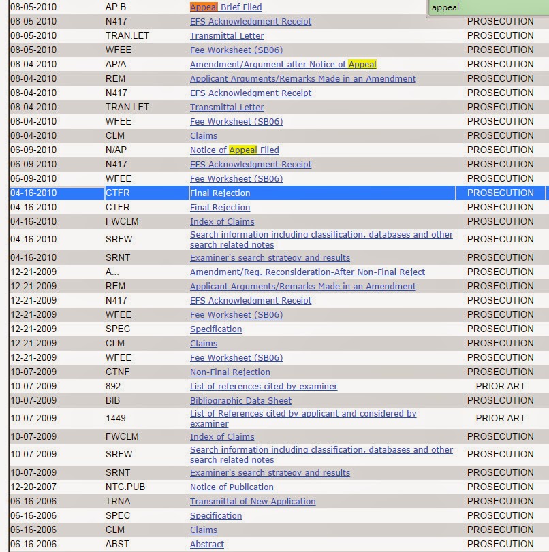Open the Transmittal Letter from 08-05-2010
Viewport: 549px width, 552px height.
point(227,36)
